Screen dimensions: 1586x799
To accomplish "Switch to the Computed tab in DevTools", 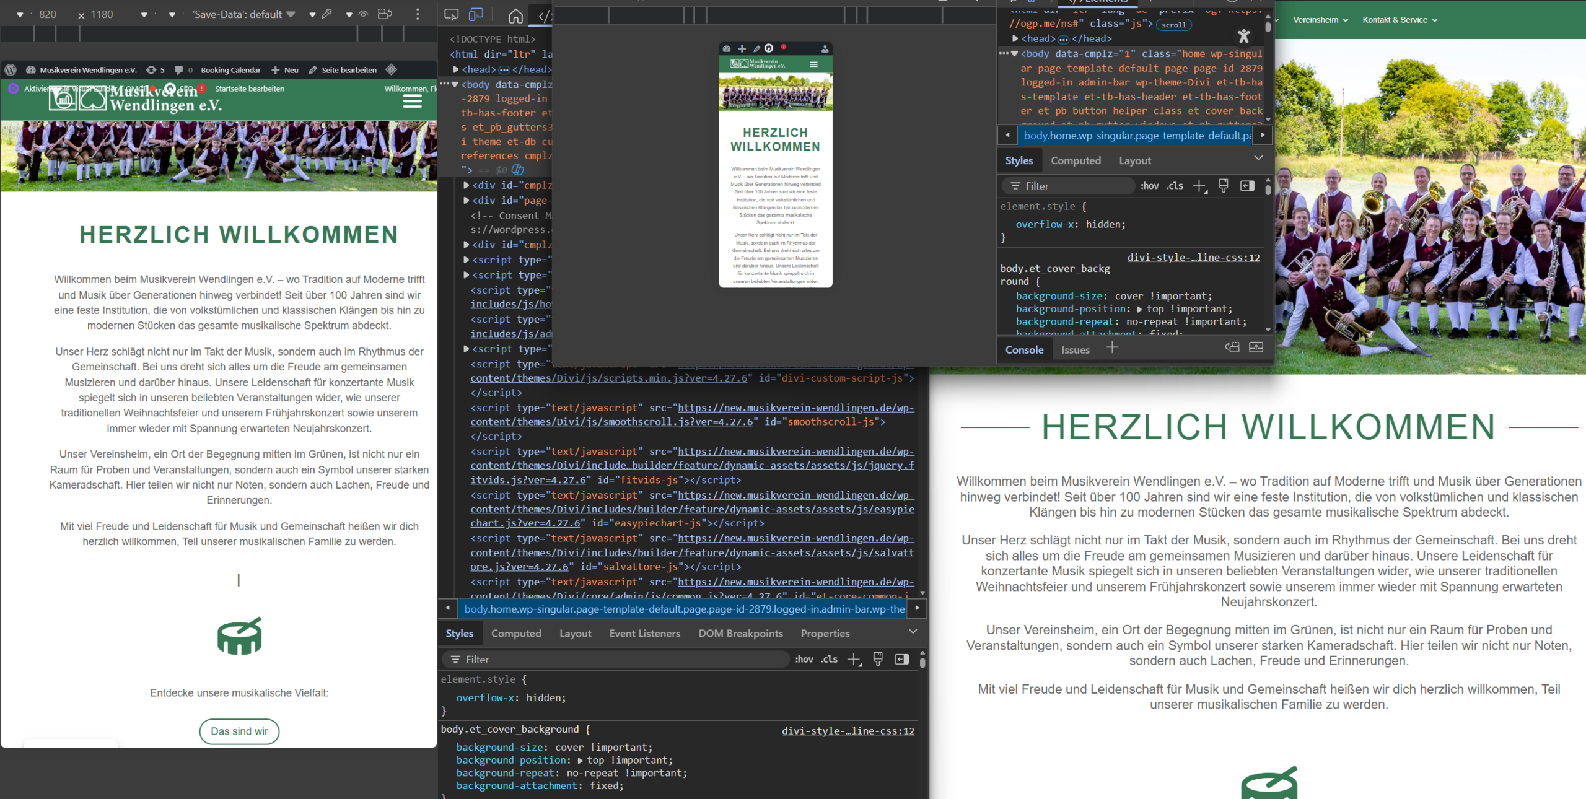I will [516, 633].
